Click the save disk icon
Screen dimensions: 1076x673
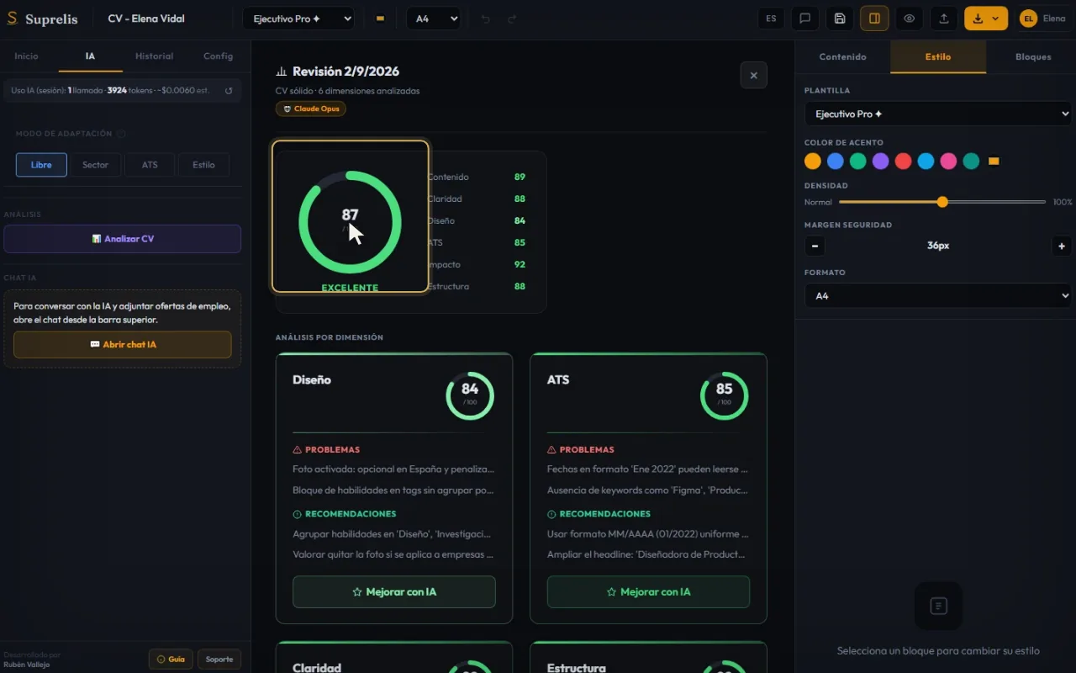[839, 19]
